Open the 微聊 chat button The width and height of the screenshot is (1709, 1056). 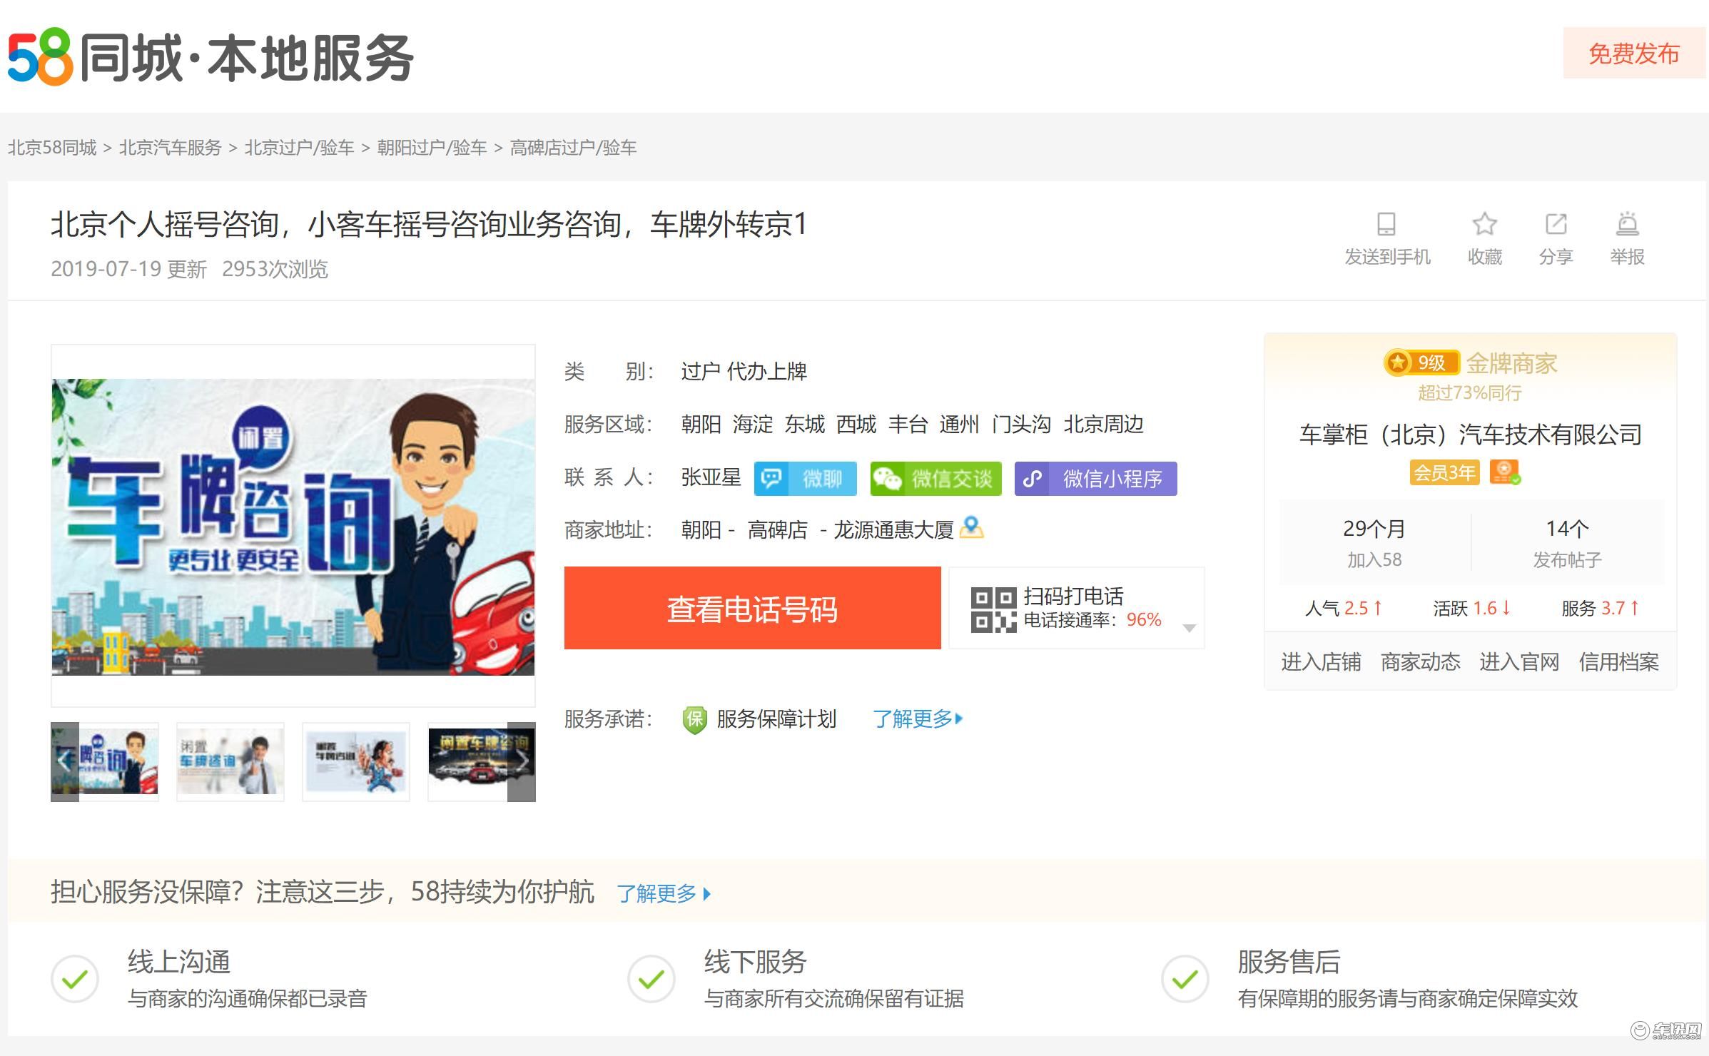pos(805,479)
